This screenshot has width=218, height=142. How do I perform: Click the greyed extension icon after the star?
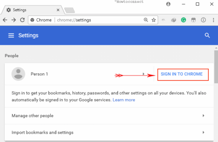point(163,20)
